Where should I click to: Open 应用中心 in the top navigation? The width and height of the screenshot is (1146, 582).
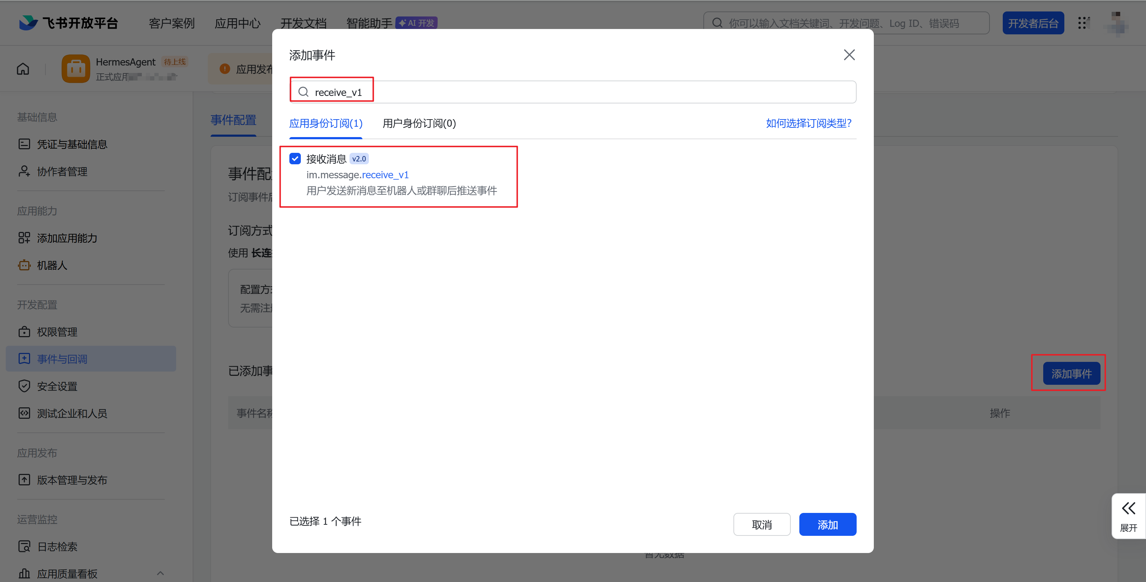click(x=237, y=23)
